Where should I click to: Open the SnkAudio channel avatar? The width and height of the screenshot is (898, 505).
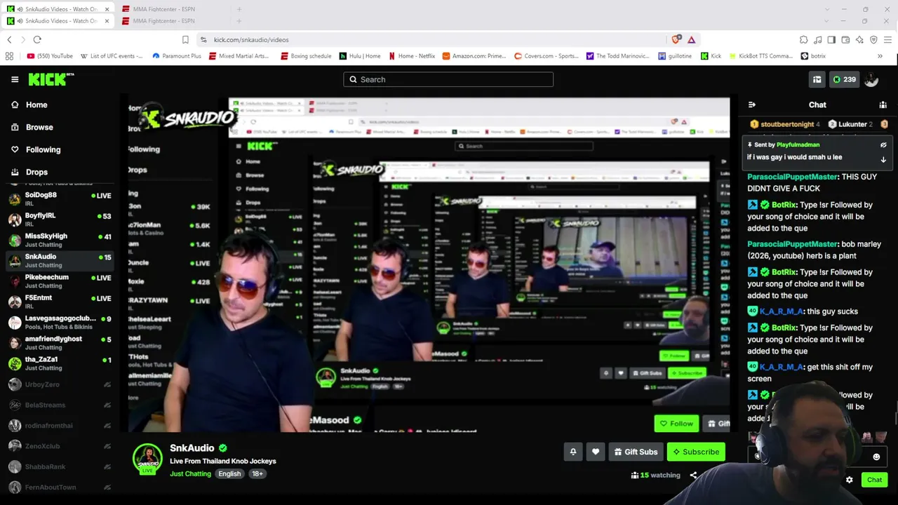[147, 459]
